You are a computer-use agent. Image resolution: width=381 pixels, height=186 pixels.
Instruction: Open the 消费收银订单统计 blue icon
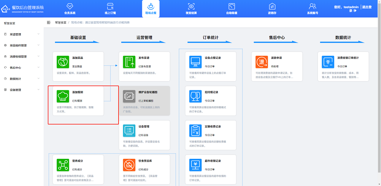[x=328, y=62]
